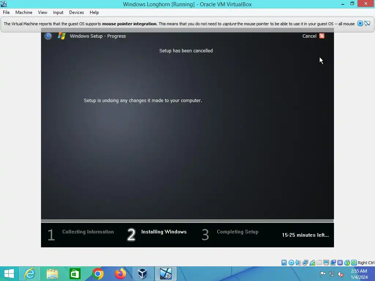Click the notification do-not-show-again icon

coord(367,23)
